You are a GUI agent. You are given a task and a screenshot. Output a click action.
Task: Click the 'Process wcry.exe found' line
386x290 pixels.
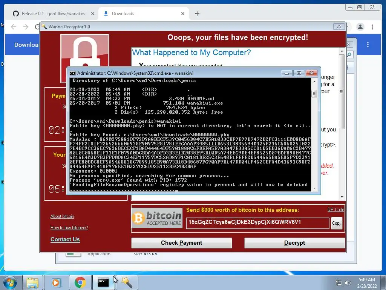pos(128,180)
